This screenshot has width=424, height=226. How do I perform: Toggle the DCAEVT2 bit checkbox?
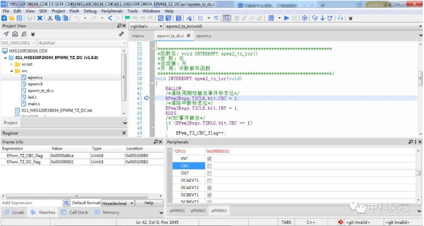click(x=209, y=187)
